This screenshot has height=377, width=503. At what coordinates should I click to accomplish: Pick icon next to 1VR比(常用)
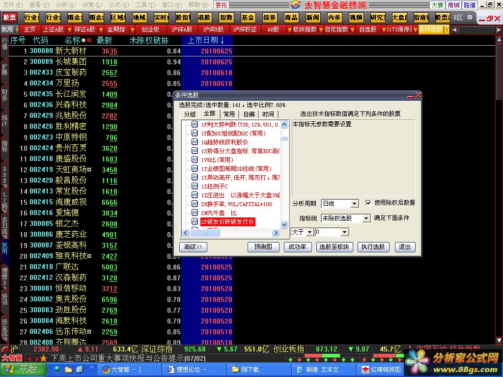(x=195, y=160)
